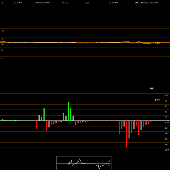
Task: Click the 6.39 value near MR axis
Action: coord(157,100)
